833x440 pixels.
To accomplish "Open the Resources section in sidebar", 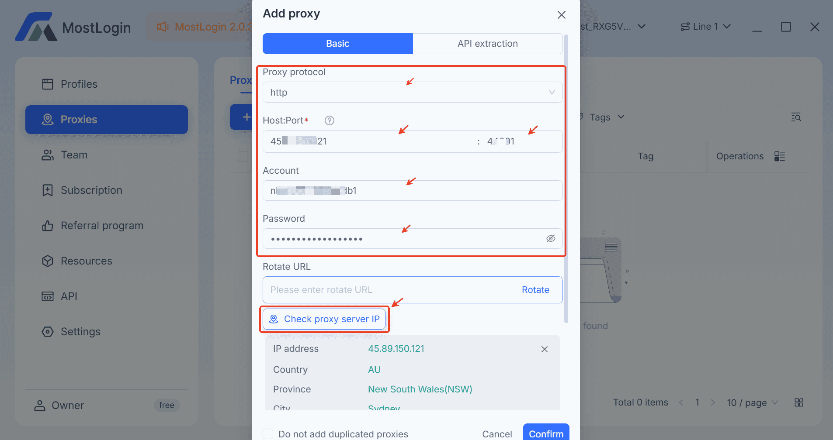I will pos(86,261).
